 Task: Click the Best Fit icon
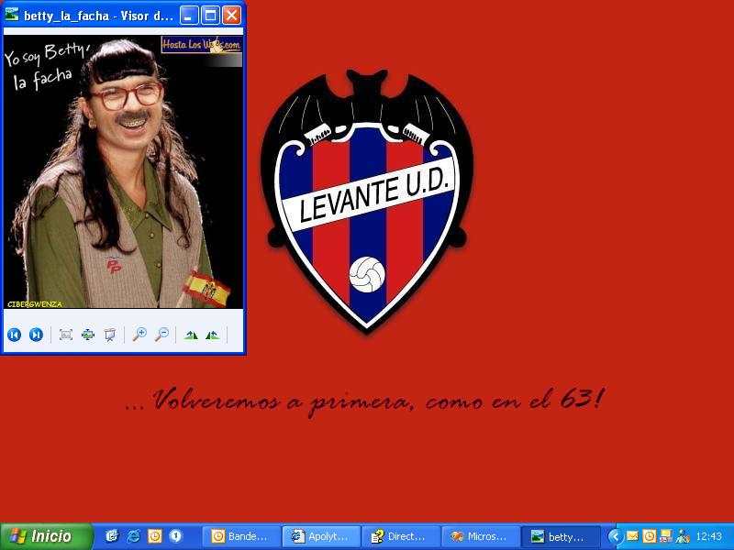(66, 335)
